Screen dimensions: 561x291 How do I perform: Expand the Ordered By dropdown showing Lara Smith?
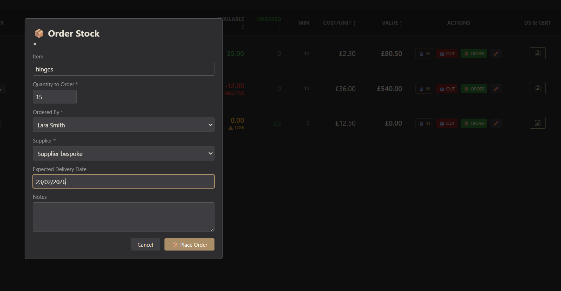pos(123,125)
